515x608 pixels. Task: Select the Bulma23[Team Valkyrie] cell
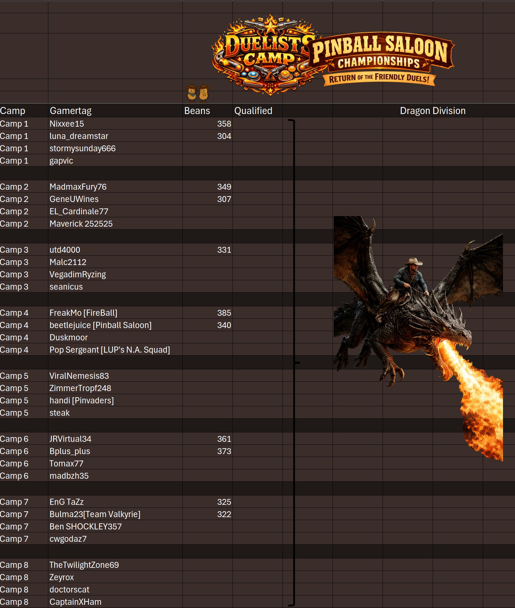pyautogui.click(x=115, y=514)
